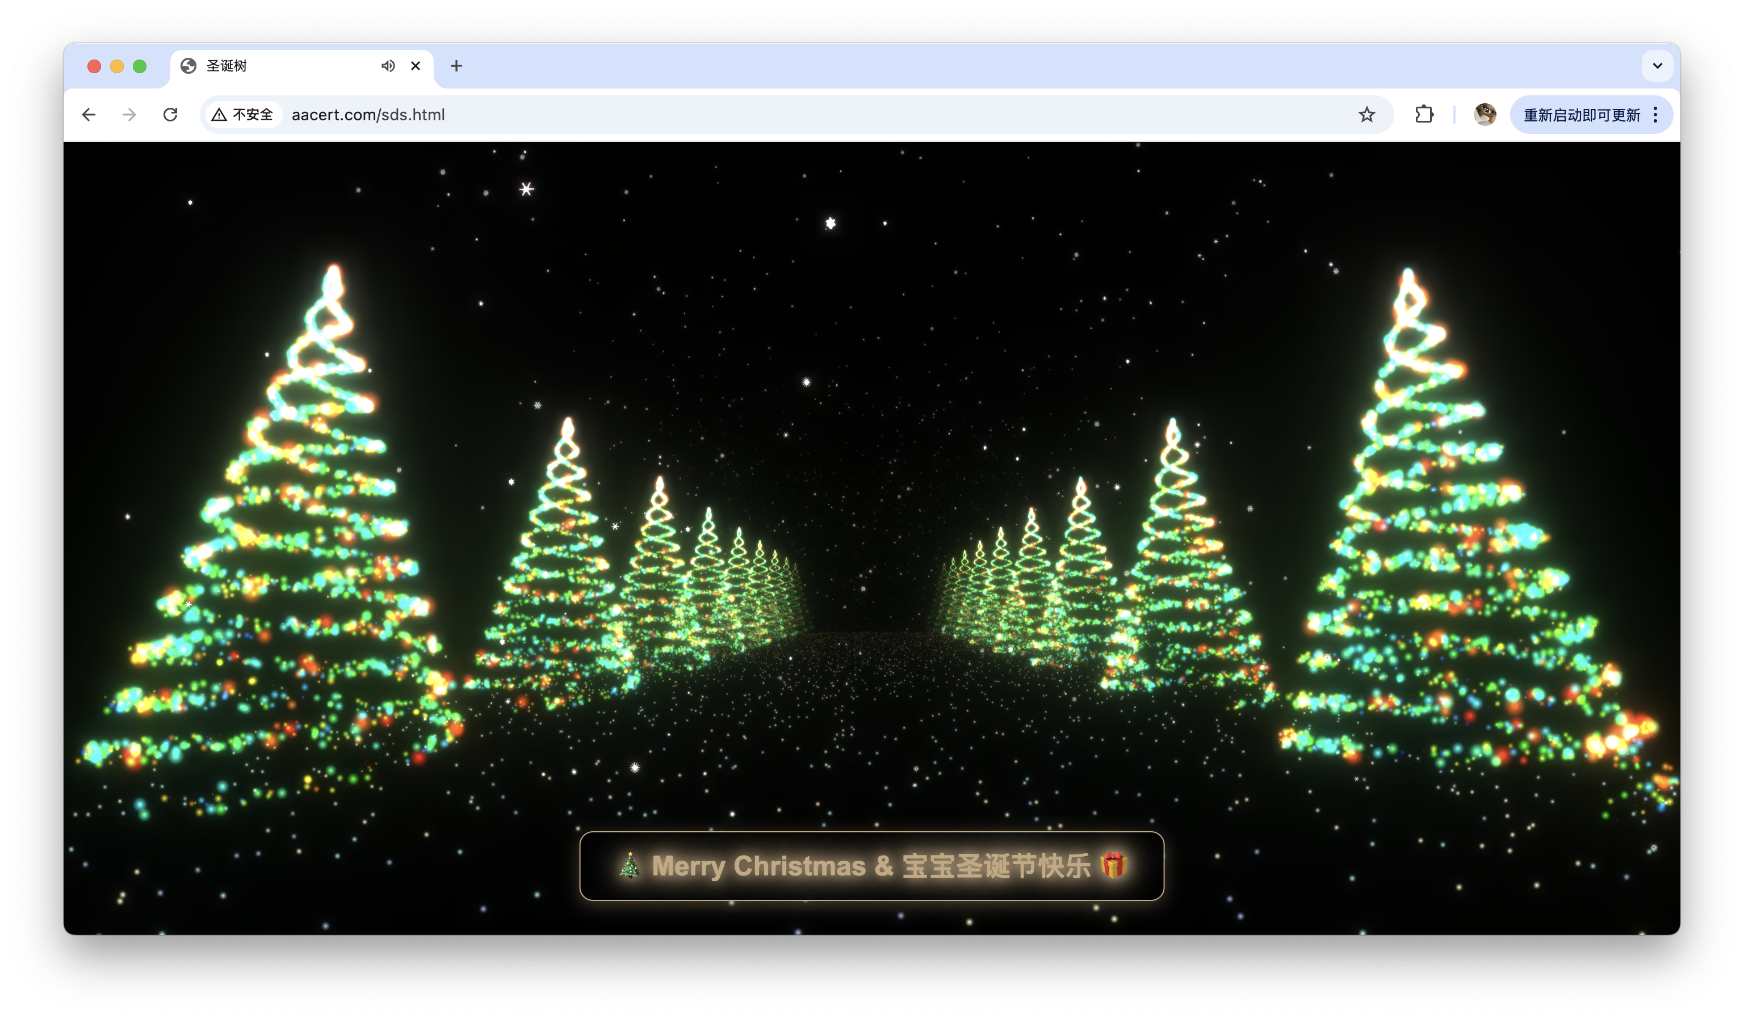
Task: Mute the tab audio speaker icon
Action: pyautogui.click(x=388, y=66)
